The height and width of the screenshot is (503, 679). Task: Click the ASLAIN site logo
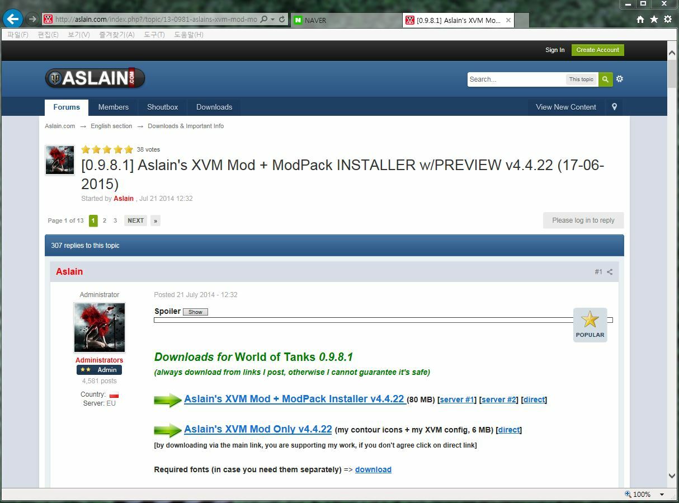(x=95, y=78)
